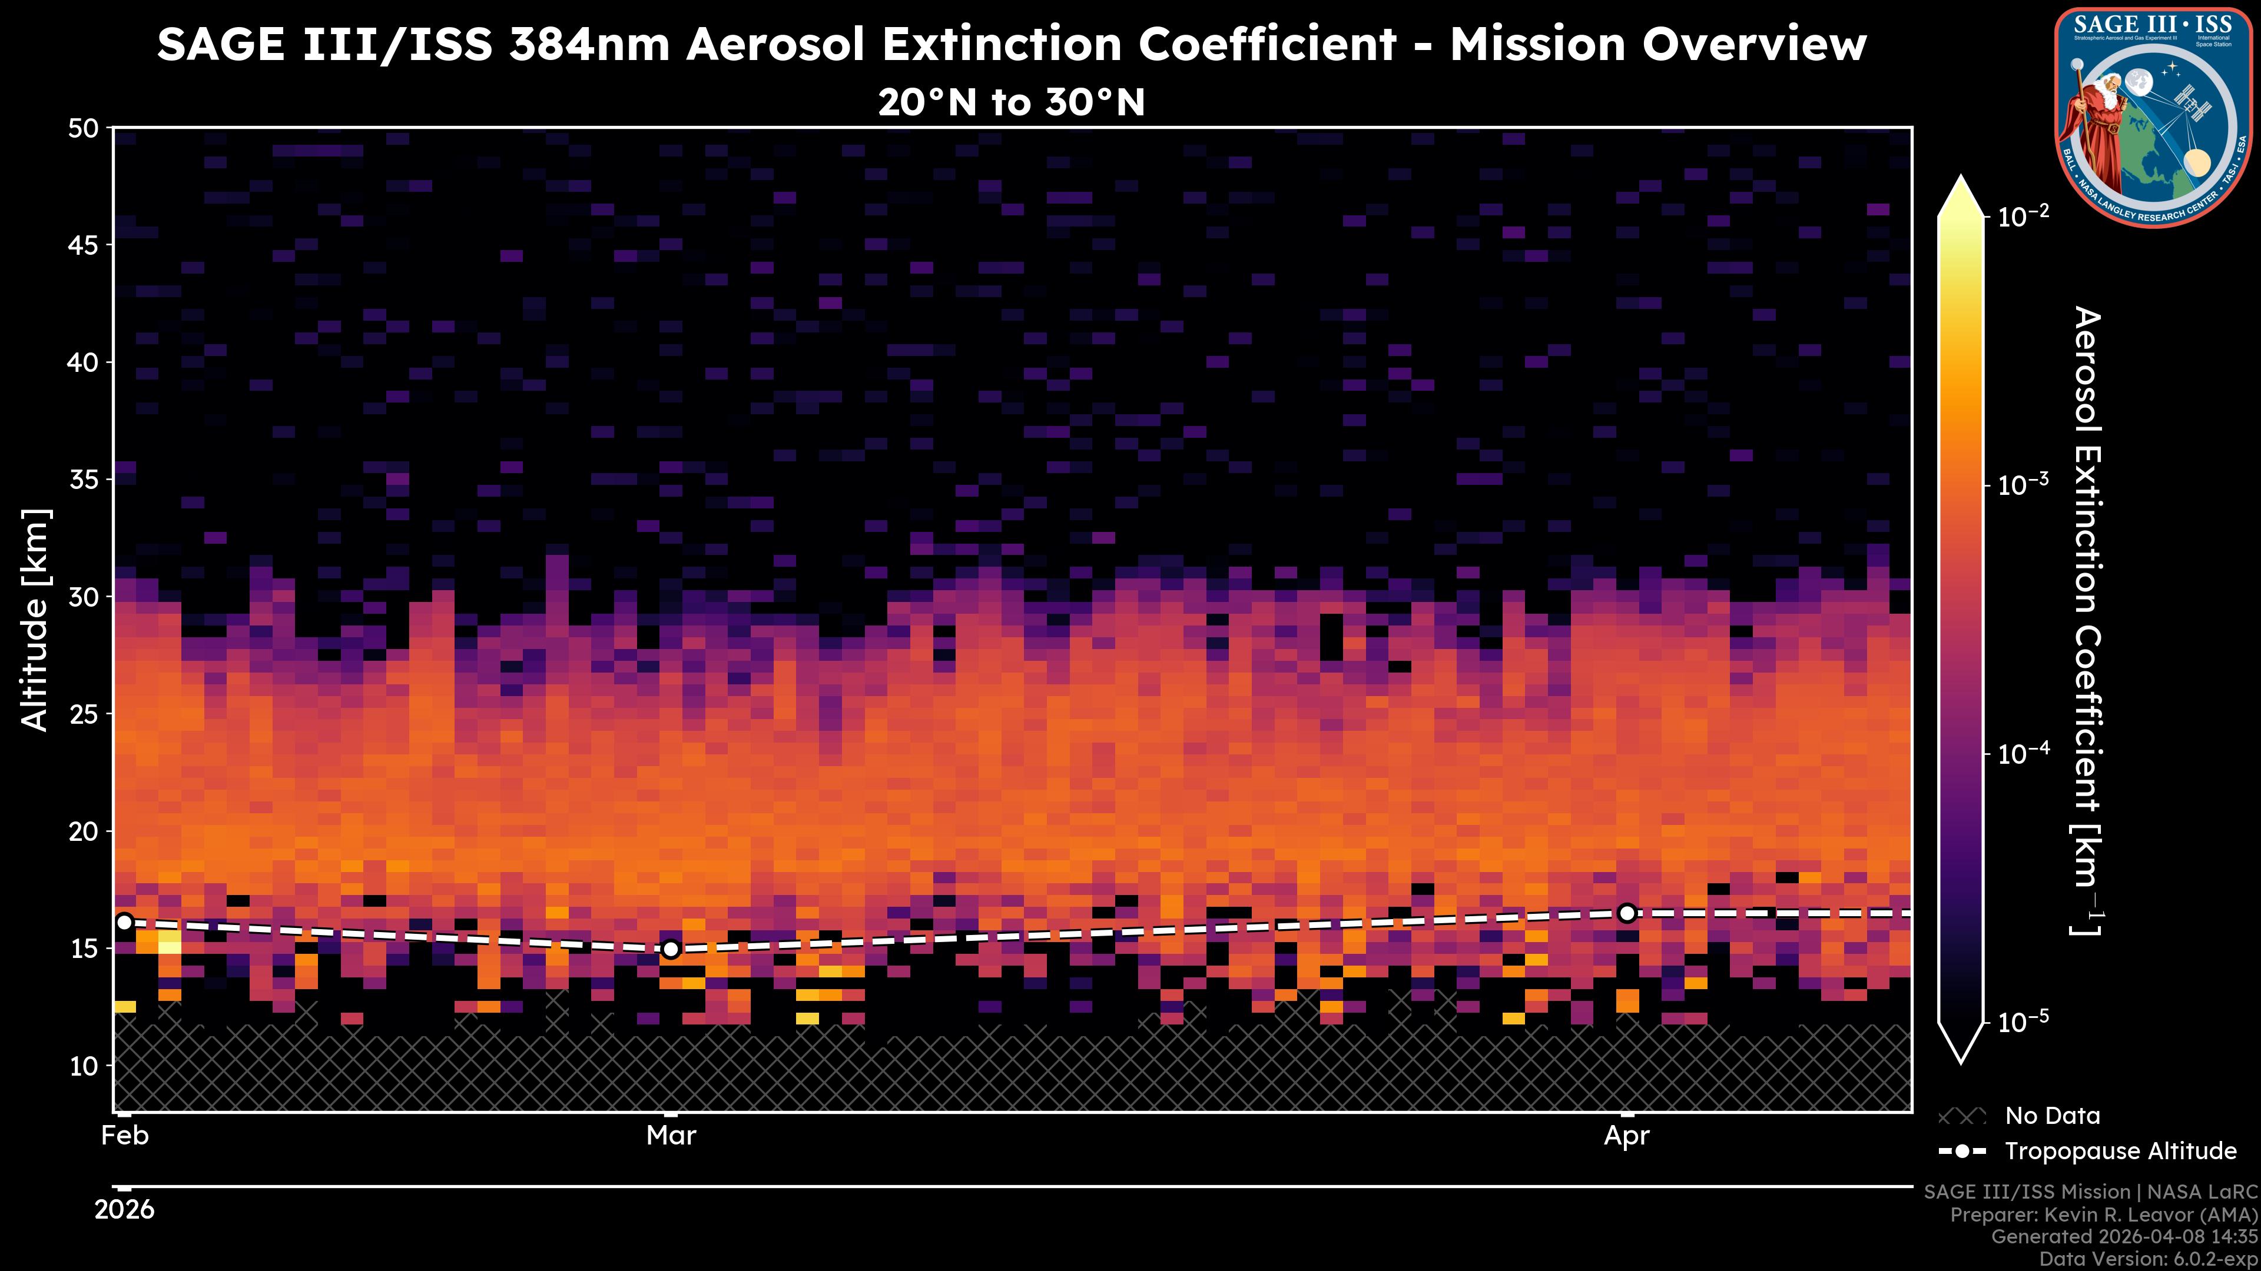This screenshot has height=1271, width=2261.
Task: Click the Apr tick label on time axis
Action: [1626, 1136]
